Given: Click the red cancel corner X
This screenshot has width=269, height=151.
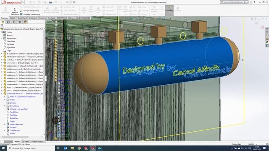Looking at the screenshot, I should click(x=262, y=27).
